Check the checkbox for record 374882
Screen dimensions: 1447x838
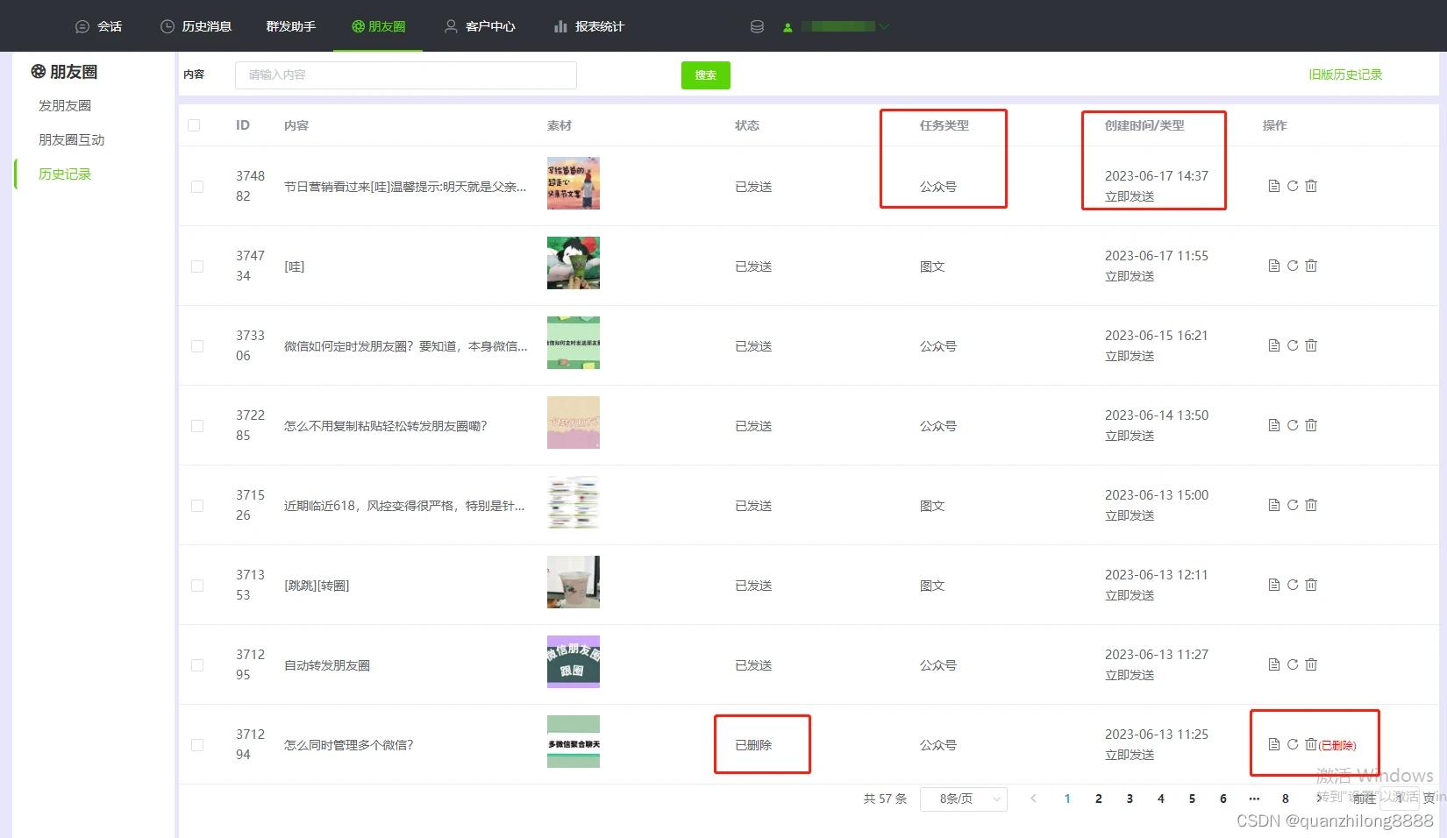[x=196, y=186]
